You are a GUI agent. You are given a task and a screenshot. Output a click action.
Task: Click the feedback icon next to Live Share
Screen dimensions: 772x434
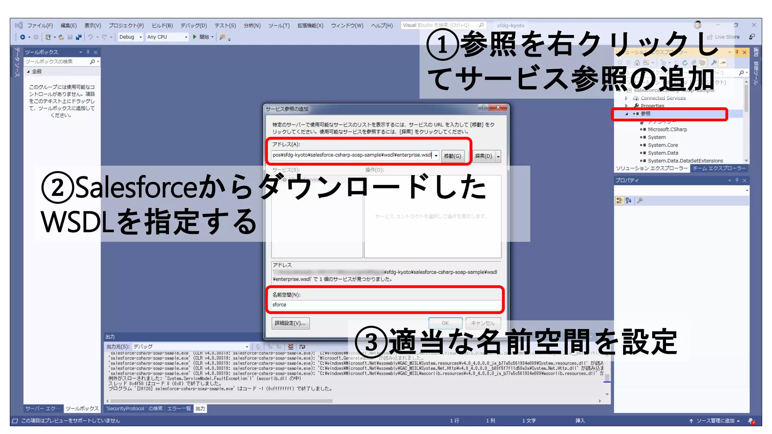pos(752,37)
